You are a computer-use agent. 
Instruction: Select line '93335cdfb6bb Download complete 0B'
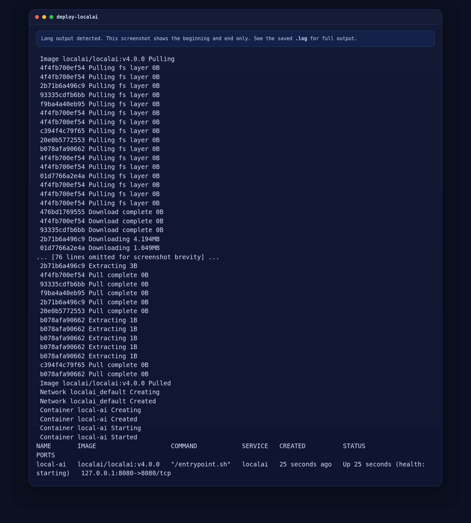102,230
